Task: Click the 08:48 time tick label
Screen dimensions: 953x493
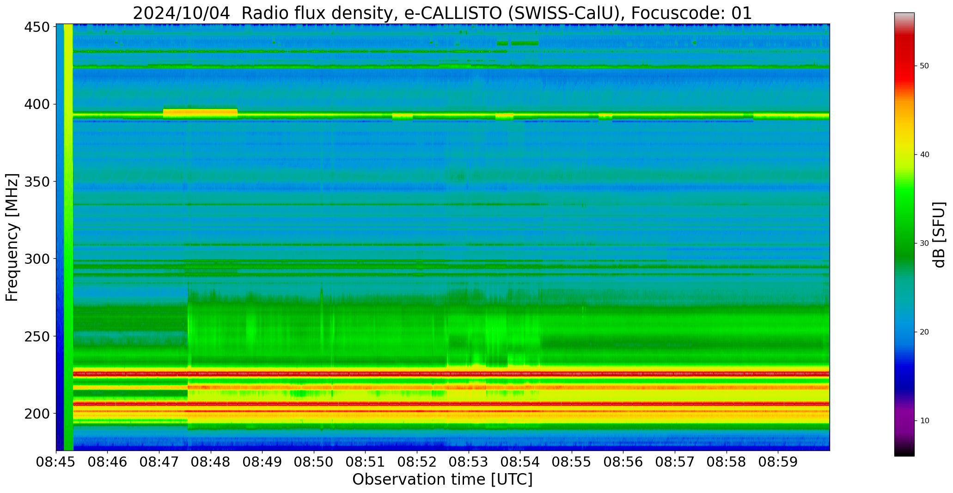Action: (211, 462)
